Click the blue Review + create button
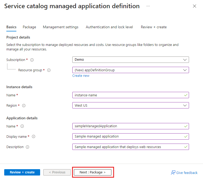 pos(22,172)
